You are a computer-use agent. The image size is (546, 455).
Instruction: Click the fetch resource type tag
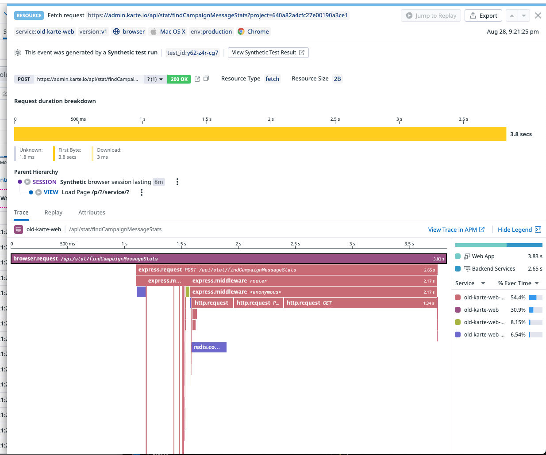point(273,79)
